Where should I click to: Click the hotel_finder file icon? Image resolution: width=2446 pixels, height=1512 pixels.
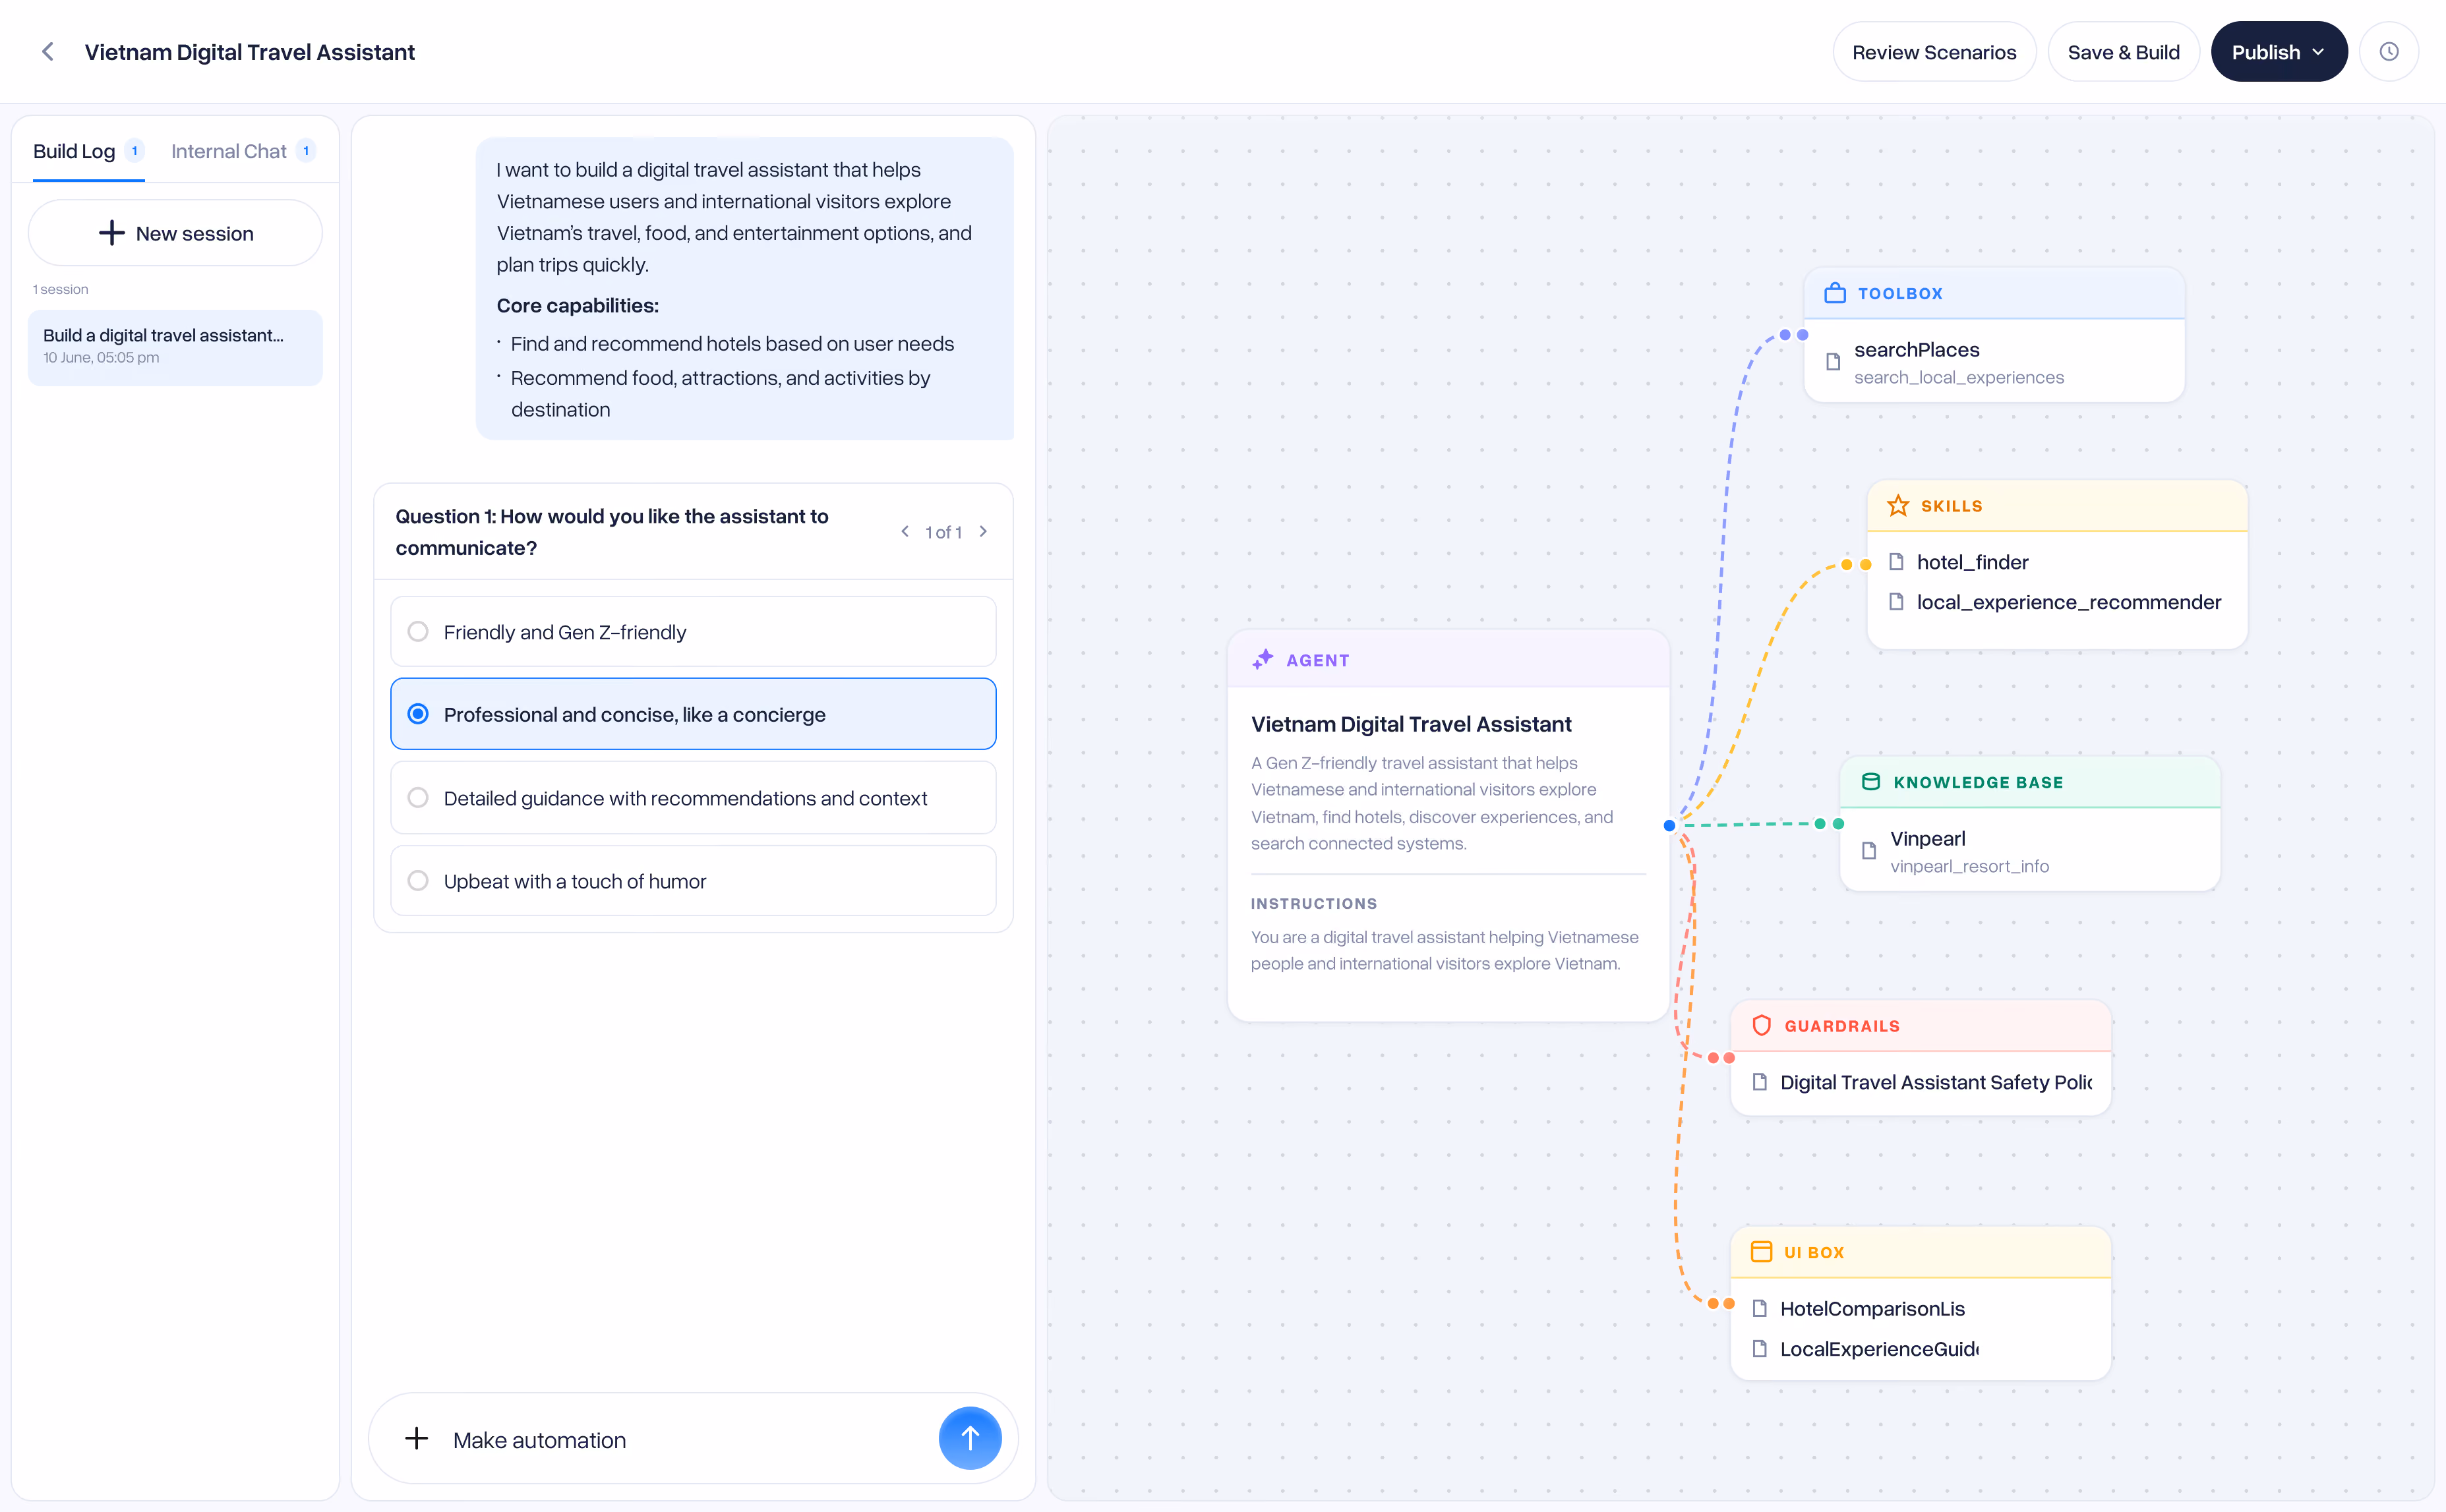pos(1895,562)
